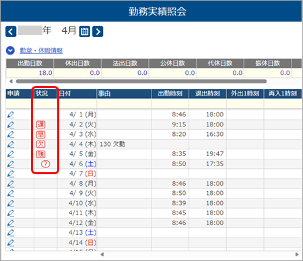
Task: Click the 日付 column header
Action: [x=77, y=94]
